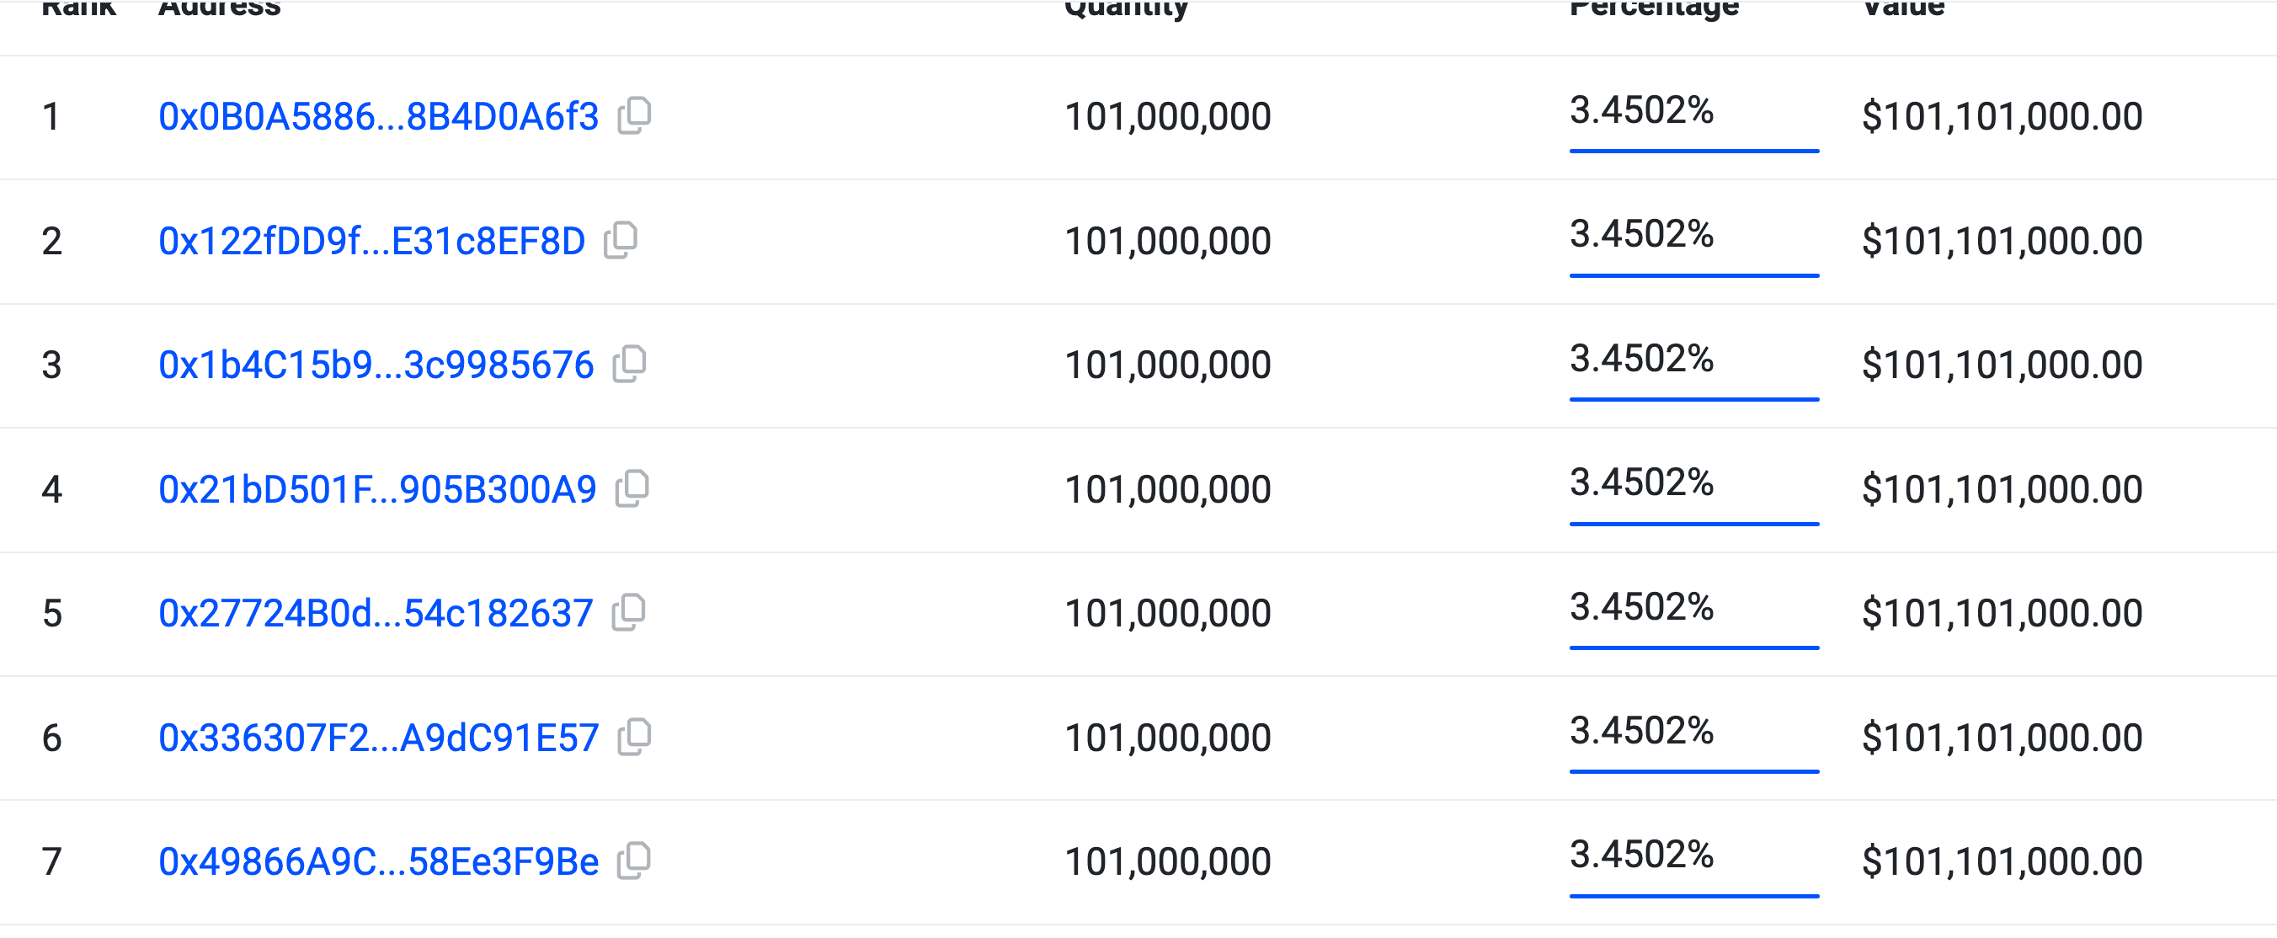Open holder address 0x21bD501F...905B300A9

point(377,490)
